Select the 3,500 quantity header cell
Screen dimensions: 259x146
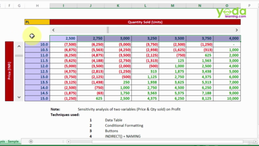(172, 39)
